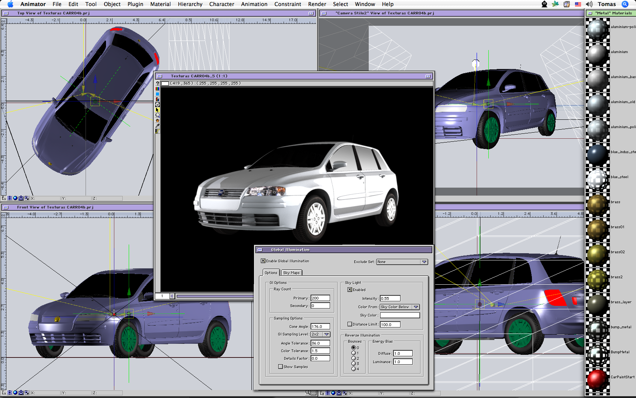Switch to the Sky Maps tab

(x=291, y=273)
